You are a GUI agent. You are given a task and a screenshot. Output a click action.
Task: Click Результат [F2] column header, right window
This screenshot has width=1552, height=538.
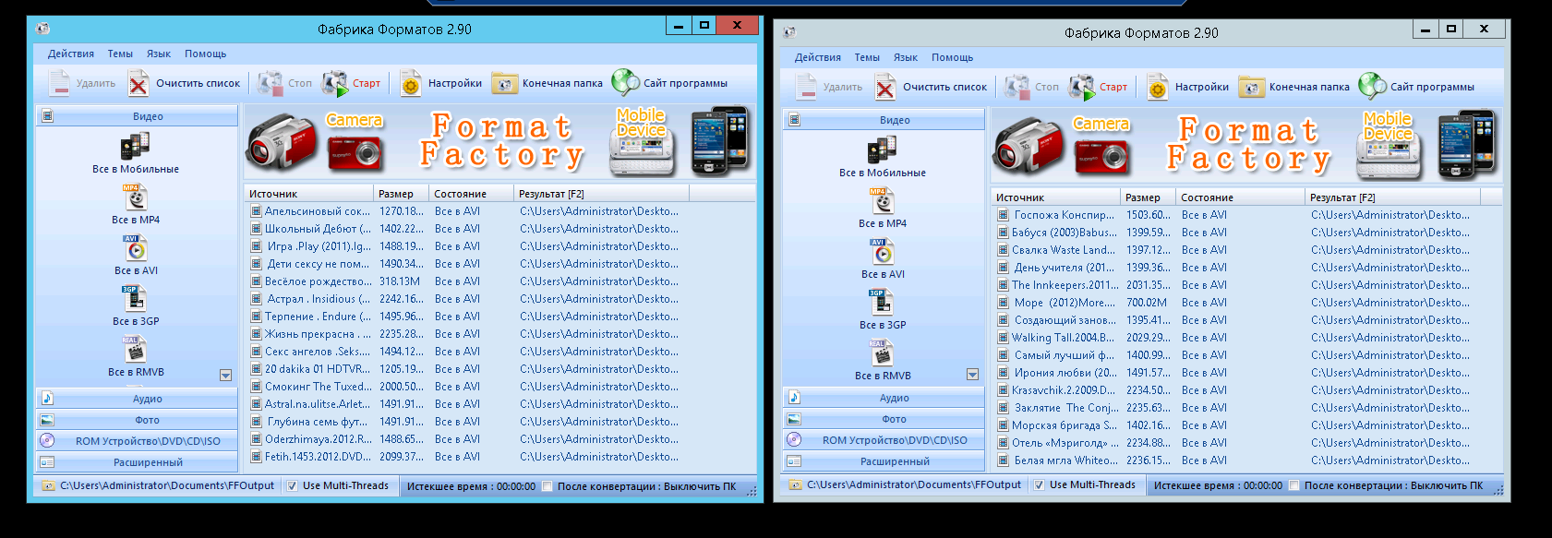coord(1393,197)
